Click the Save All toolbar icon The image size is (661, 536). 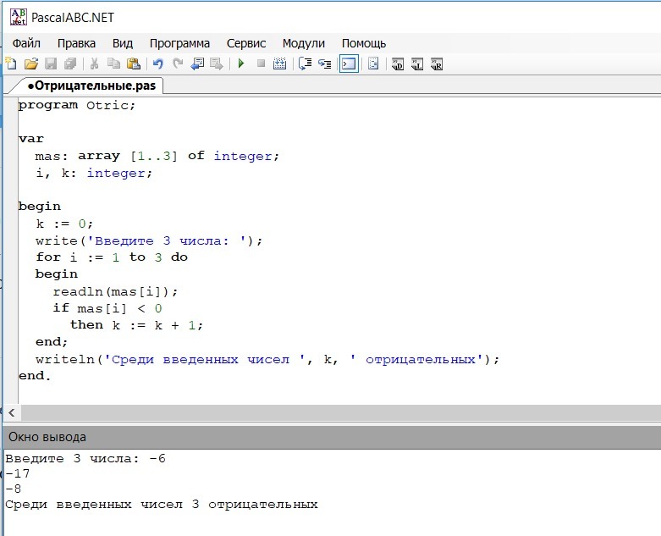click(x=70, y=64)
